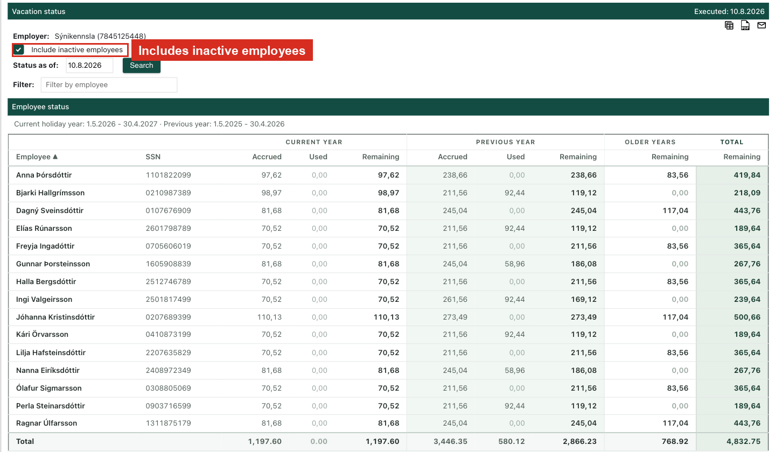The width and height of the screenshot is (775, 452).
Task: Select total remaining 239,64
Action: point(747,299)
